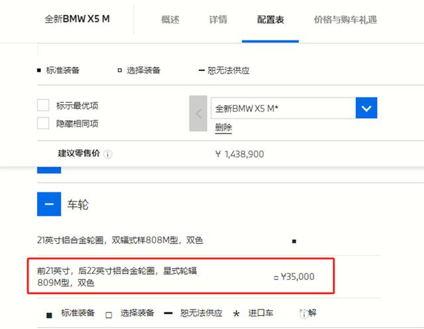The height and width of the screenshot is (329, 424).
Task: Click the optional-equipment square beside ¥35,000
Action: [x=276, y=278]
